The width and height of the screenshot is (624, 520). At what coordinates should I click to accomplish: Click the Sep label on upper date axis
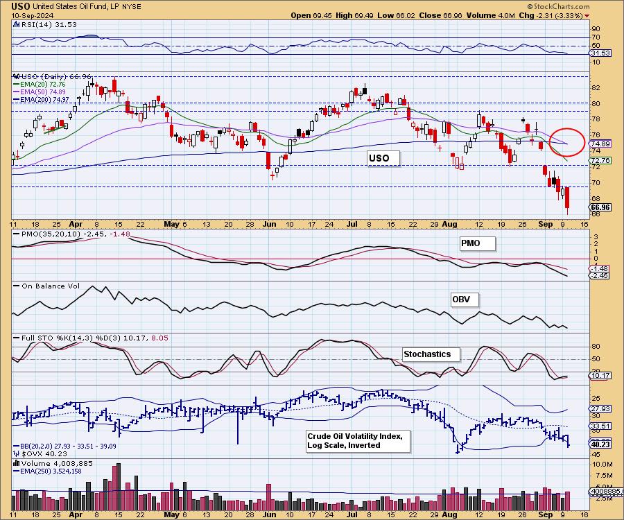(x=545, y=224)
